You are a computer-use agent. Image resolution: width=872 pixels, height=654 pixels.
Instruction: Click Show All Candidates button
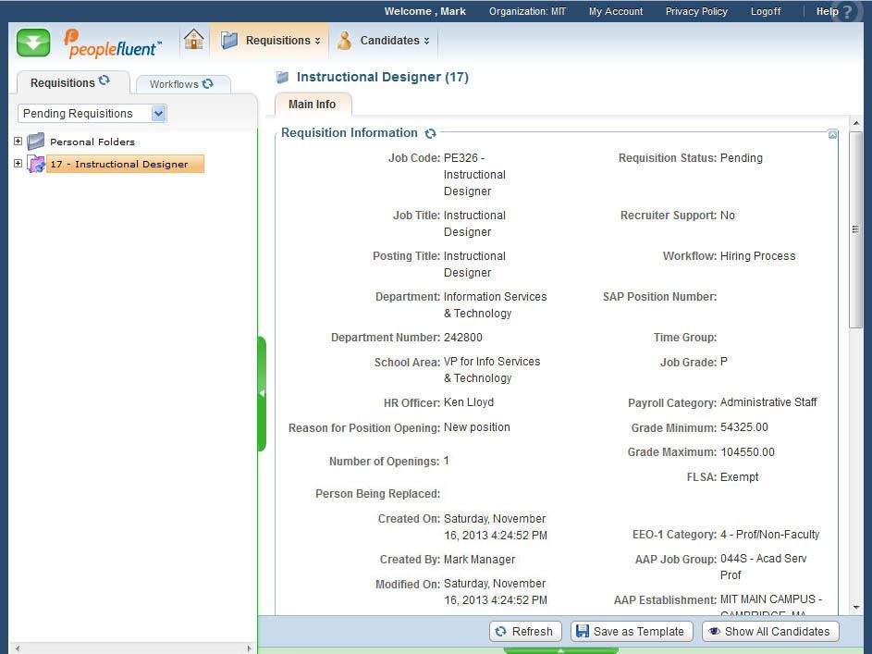tap(769, 632)
